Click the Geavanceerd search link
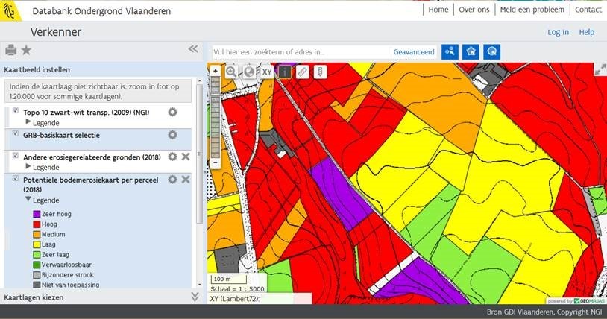This screenshot has height=319, width=607. pyautogui.click(x=414, y=52)
